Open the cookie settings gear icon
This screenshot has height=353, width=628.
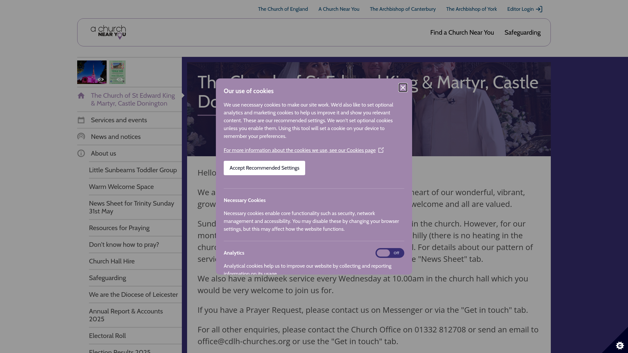(x=620, y=345)
